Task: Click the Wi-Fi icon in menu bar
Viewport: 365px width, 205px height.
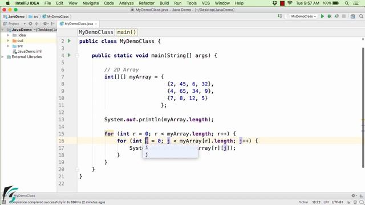Action: click(x=290, y=3)
